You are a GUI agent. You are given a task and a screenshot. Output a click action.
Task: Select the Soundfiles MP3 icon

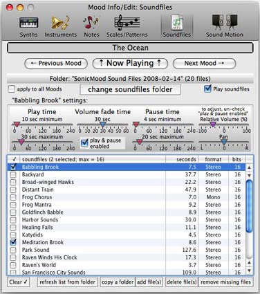(x=177, y=23)
